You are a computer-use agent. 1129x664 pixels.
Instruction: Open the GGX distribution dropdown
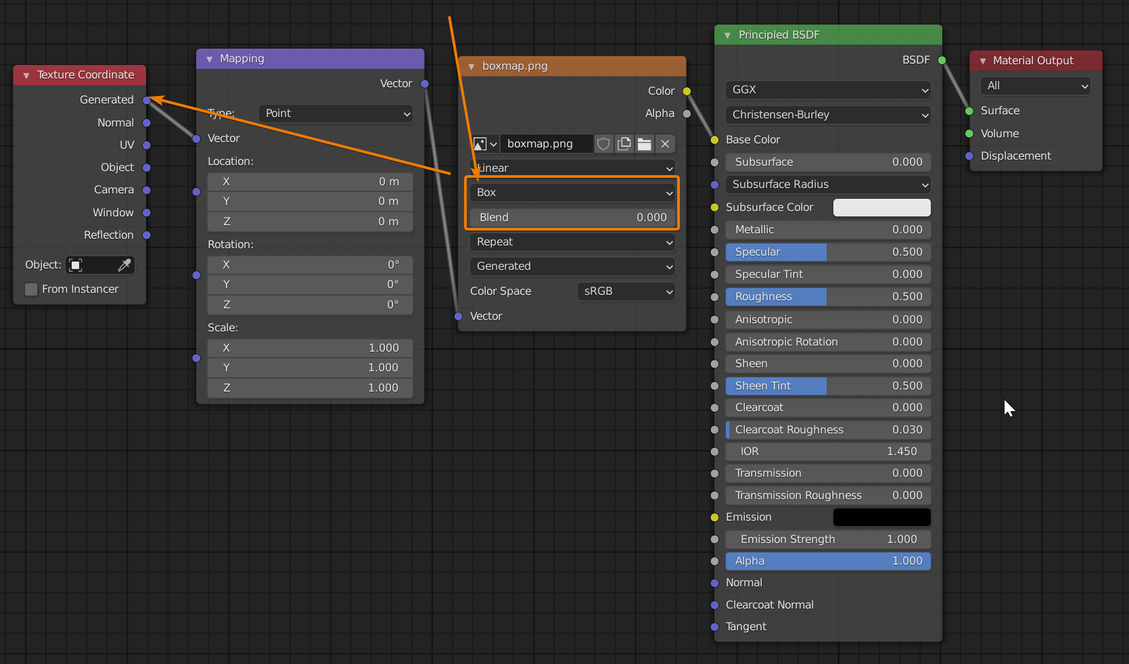[827, 90]
